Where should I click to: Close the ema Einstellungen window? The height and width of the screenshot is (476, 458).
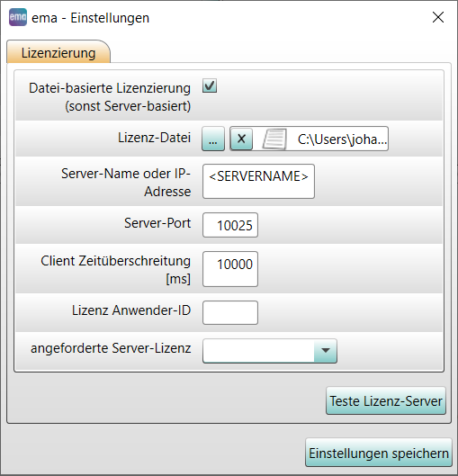(438, 17)
